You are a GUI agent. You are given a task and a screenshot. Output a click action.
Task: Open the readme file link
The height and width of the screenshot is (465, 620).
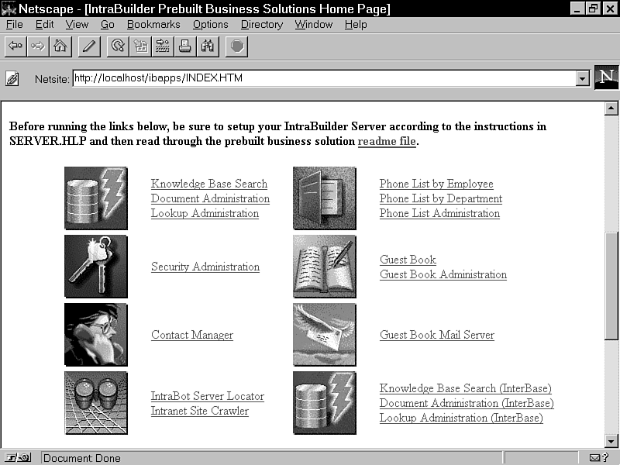(x=387, y=141)
